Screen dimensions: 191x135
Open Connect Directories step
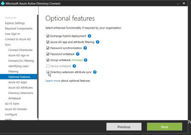(x=20, y=50)
